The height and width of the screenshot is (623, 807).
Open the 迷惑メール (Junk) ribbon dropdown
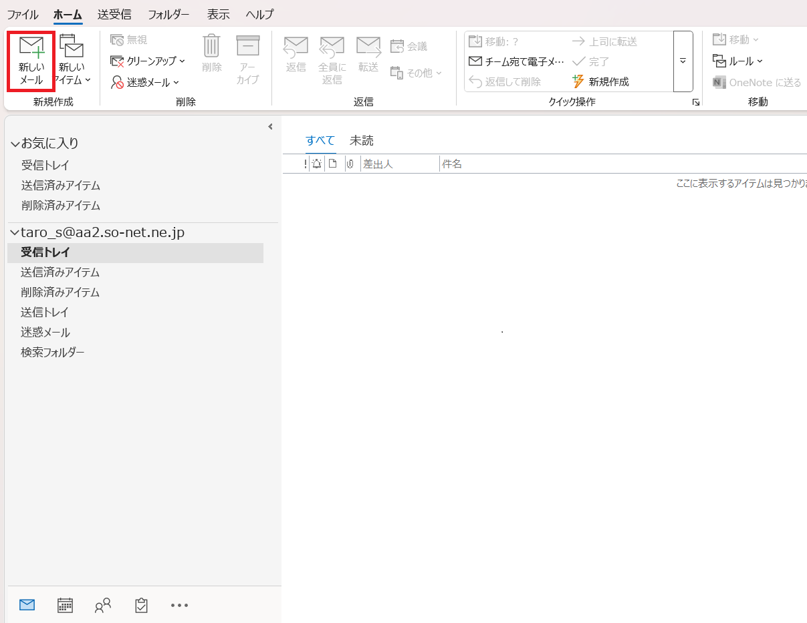[x=145, y=82]
